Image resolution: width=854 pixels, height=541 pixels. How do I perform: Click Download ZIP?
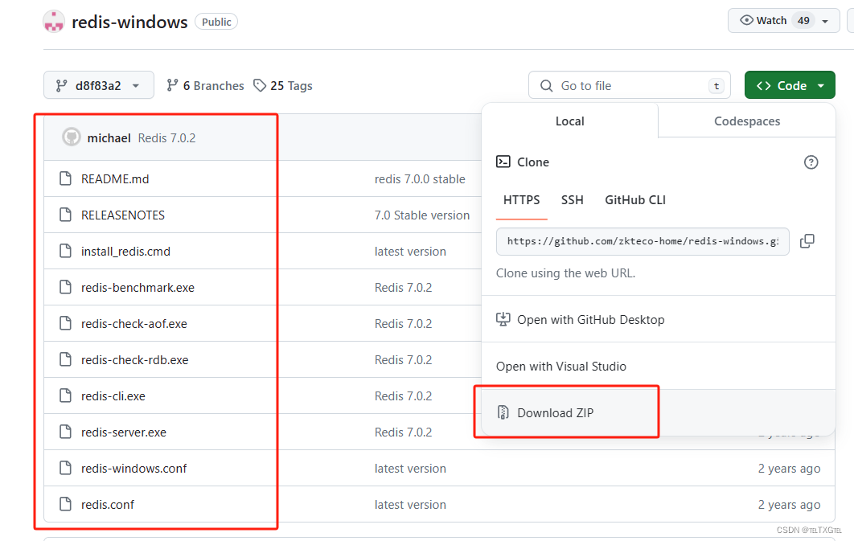pos(556,412)
